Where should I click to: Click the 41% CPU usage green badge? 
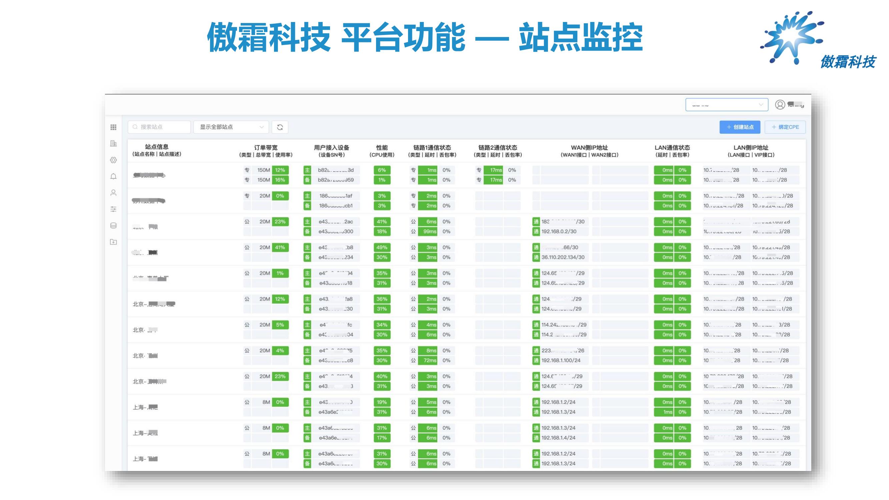(x=382, y=222)
